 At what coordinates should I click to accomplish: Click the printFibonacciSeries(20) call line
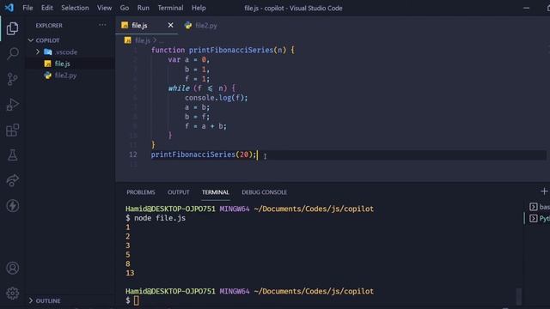point(204,154)
